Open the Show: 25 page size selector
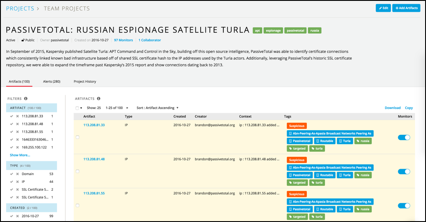 94,108
